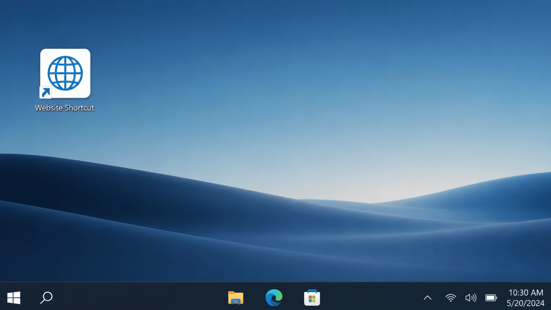Select the Website Shortcut globe icon
Screen dimensions: 551x310
coord(65,73)
